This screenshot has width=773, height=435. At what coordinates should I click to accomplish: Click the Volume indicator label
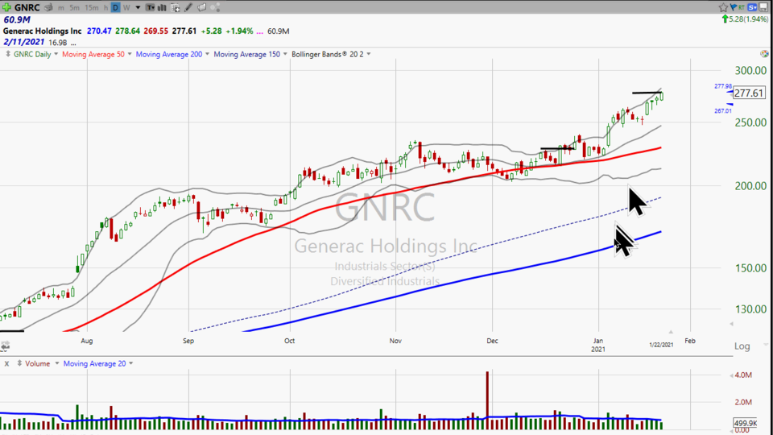point(38,363)
